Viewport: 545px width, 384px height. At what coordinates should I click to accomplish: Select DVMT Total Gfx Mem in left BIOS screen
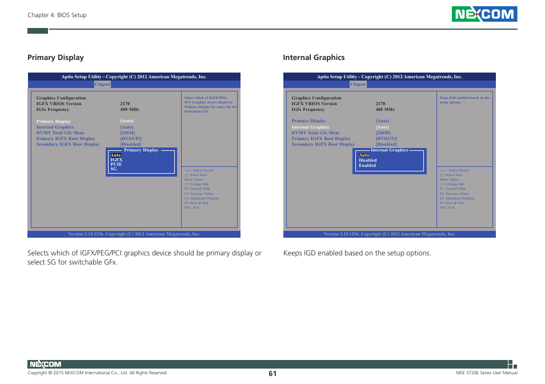coord(60,133)
